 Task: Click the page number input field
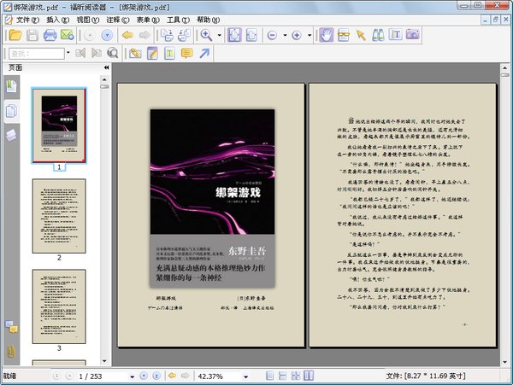(x=94, y=376)
